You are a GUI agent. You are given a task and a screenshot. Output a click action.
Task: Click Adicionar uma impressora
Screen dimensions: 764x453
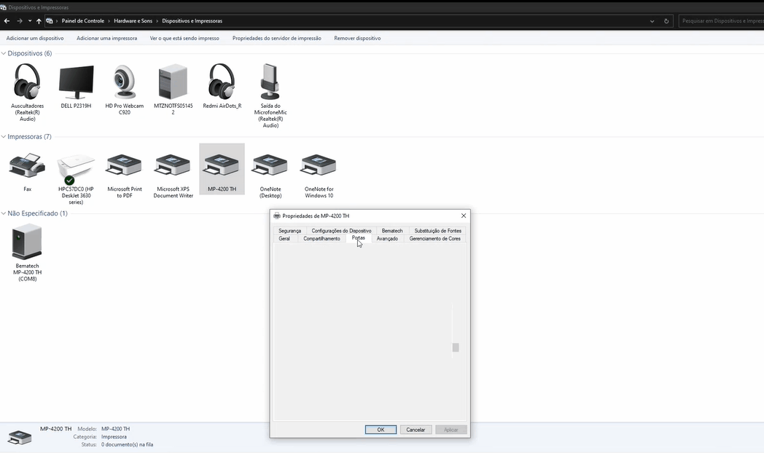tap(106, 38)
